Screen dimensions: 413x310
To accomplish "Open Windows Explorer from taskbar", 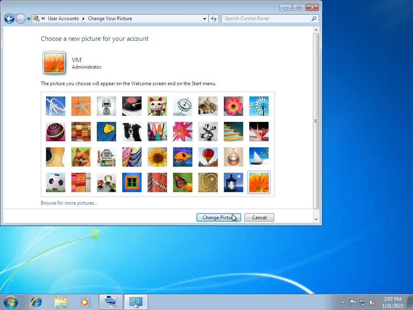I will 61,302.
